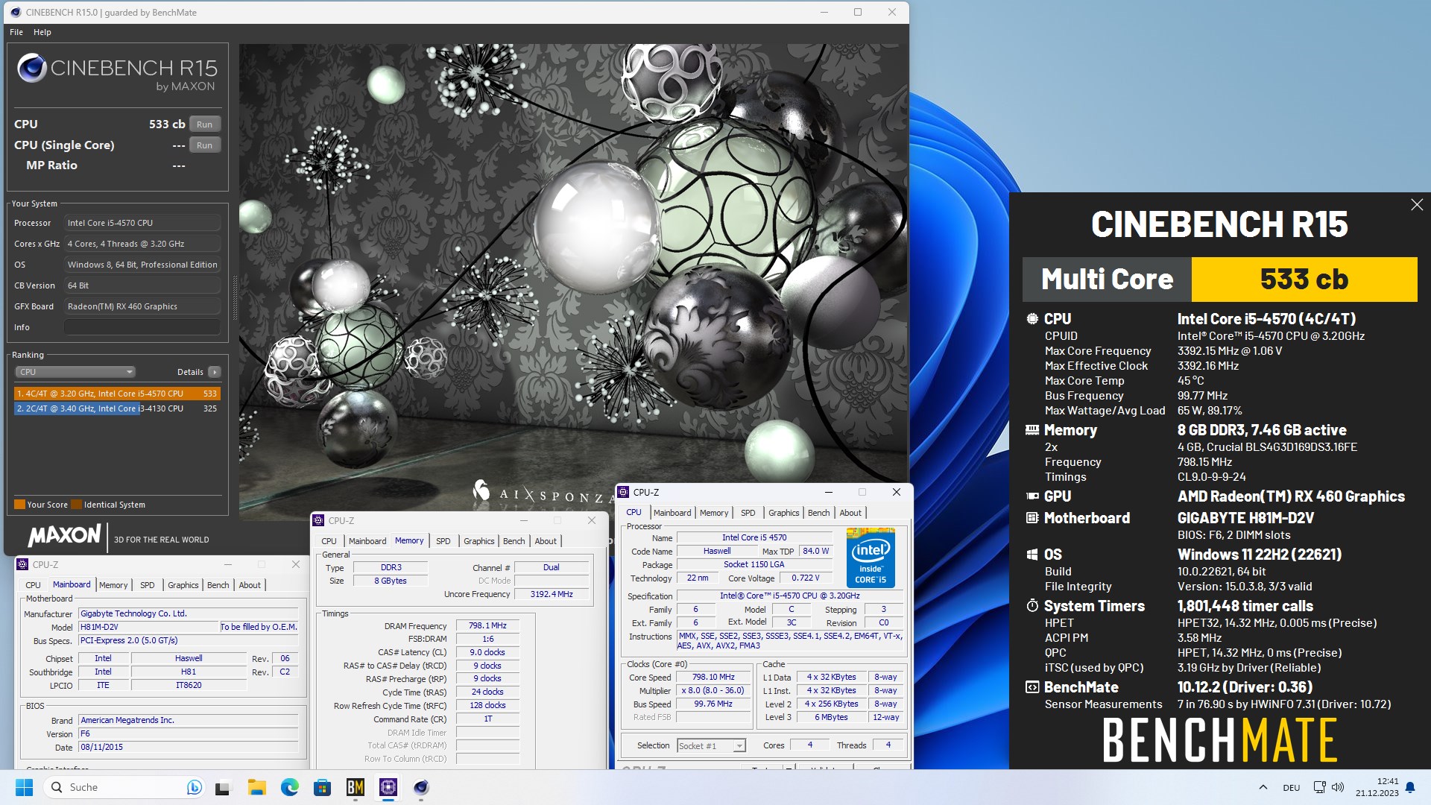Open the File Explorer taskbar icon
The height and width of the screenshot is (805, 1431).
257,787
